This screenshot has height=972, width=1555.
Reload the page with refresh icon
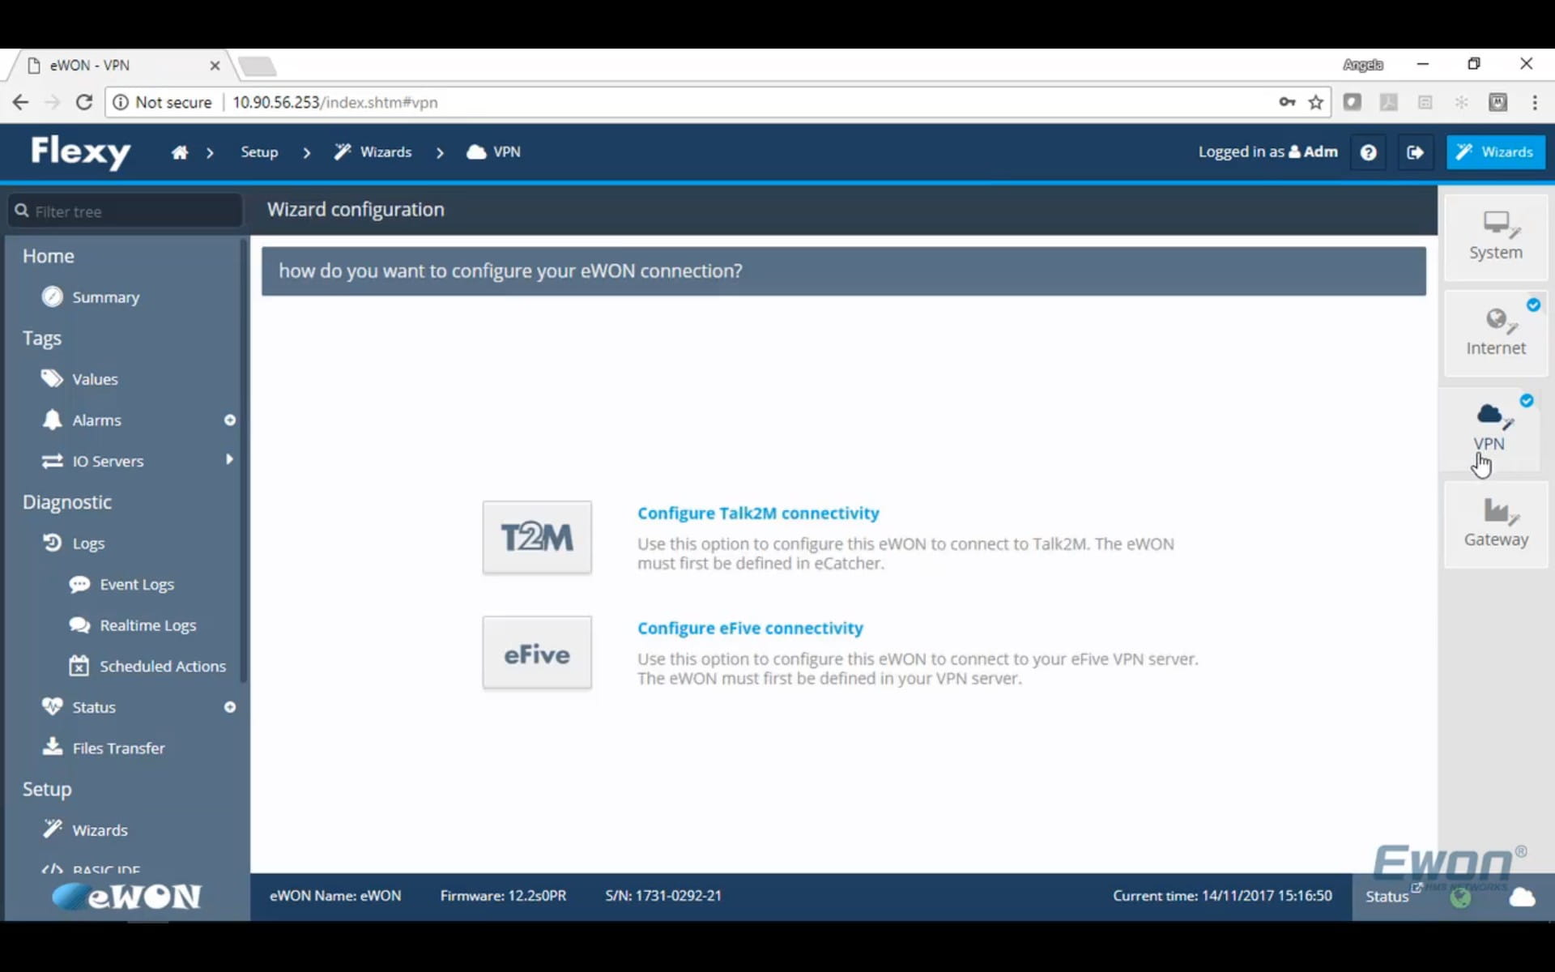pos(84,102)
